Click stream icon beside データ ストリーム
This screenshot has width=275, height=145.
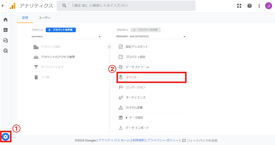coord(121,67)
